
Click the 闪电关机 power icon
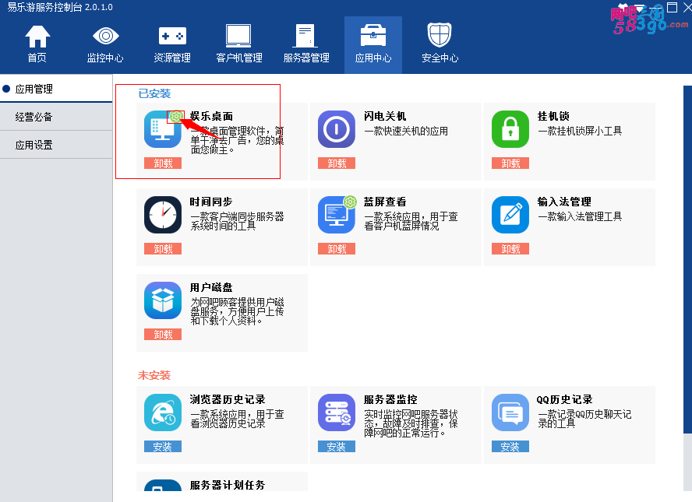click(x=337, y=129)
